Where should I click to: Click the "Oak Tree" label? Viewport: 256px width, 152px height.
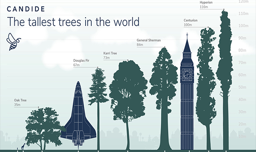(x=20, y=100)
